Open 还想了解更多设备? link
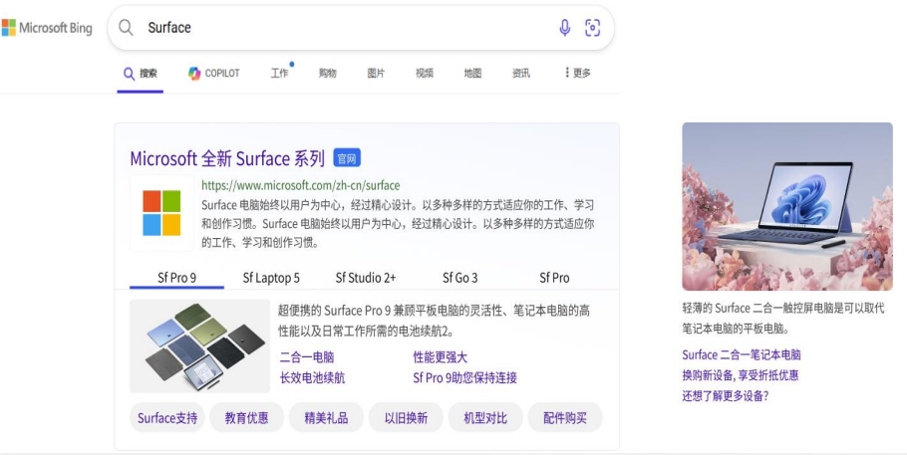Image resolution: width=907 pixels, height=455 pixels. 726,396
